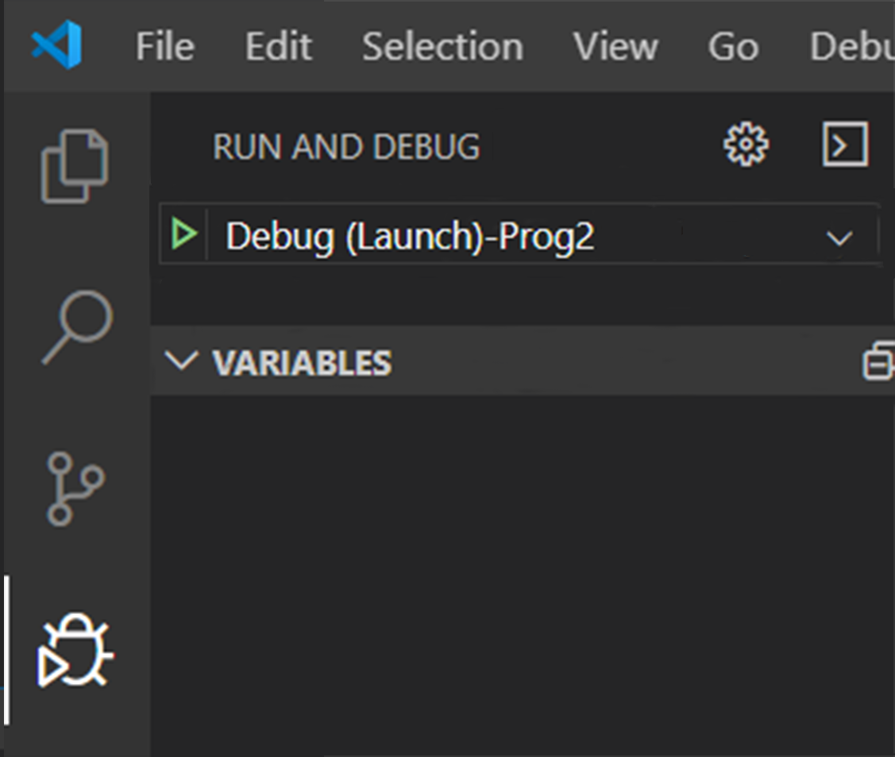Open the Selection menu
This screenshot has height=757, width=895.
point(442,46)
